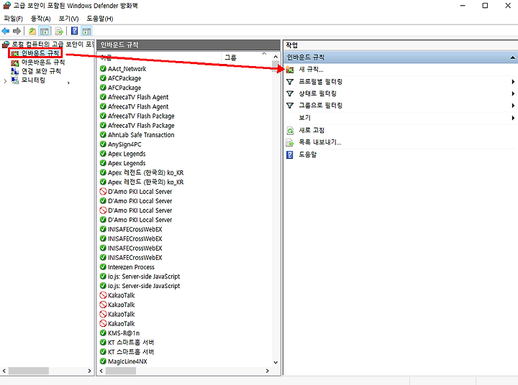
Task: Select the AAct_Network rule
Action: [x=127, y=69]
